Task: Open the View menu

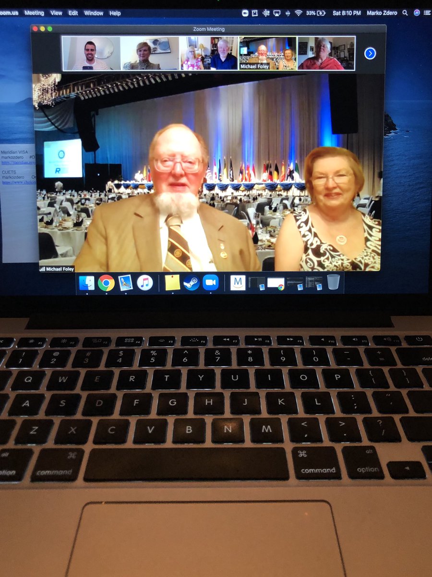Action: click(x=56, y=13)
